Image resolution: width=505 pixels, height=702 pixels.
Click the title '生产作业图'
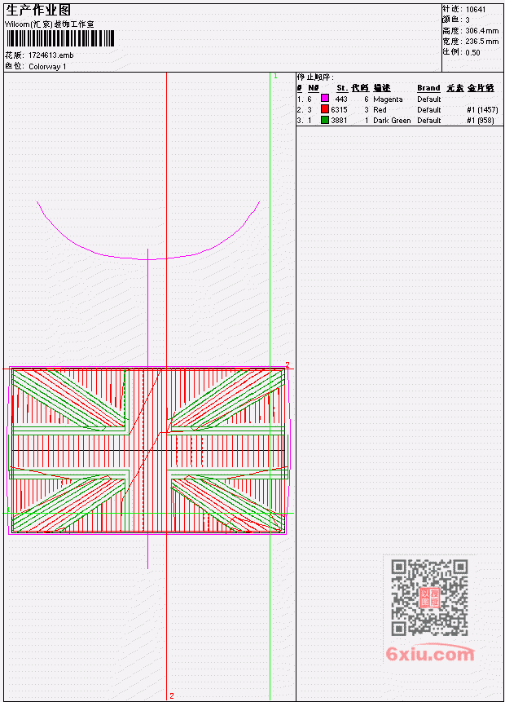coord(38,10)
